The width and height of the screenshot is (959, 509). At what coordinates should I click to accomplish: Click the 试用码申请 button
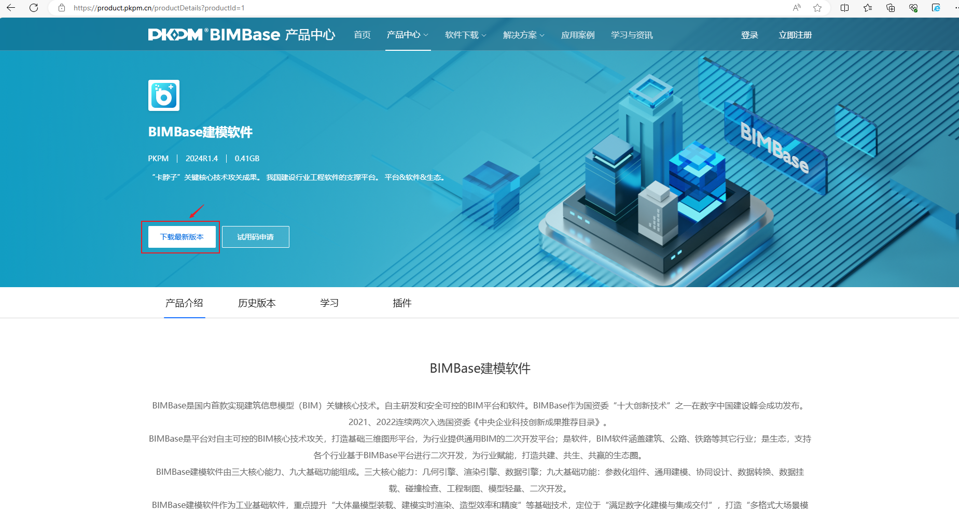(256, 237)
